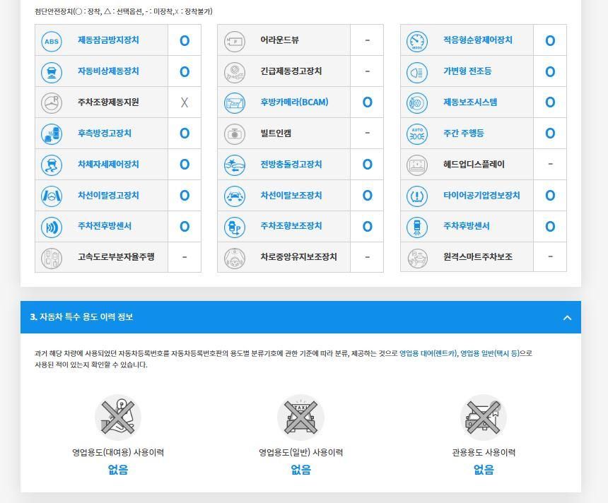Click the 차선이탈보조장치 icon

point(235,196)
